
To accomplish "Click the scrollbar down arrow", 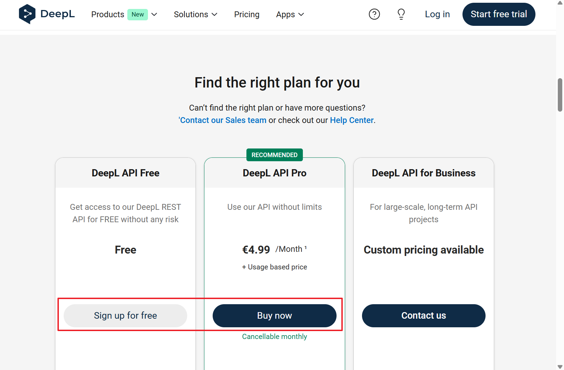I will click(560, 367).
